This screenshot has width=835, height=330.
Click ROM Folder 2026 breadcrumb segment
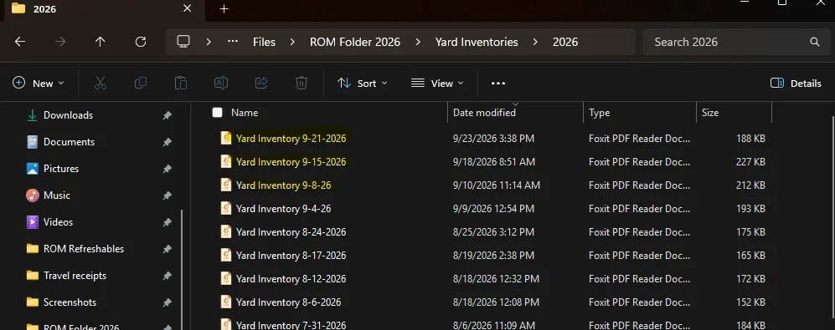(x=355, y=42)
